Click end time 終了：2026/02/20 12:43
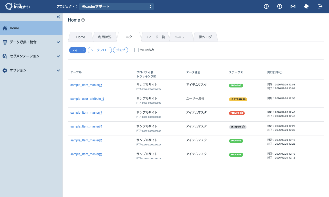Image resolution: width=329 pixels, height=197 pixels. click(281, 116)
